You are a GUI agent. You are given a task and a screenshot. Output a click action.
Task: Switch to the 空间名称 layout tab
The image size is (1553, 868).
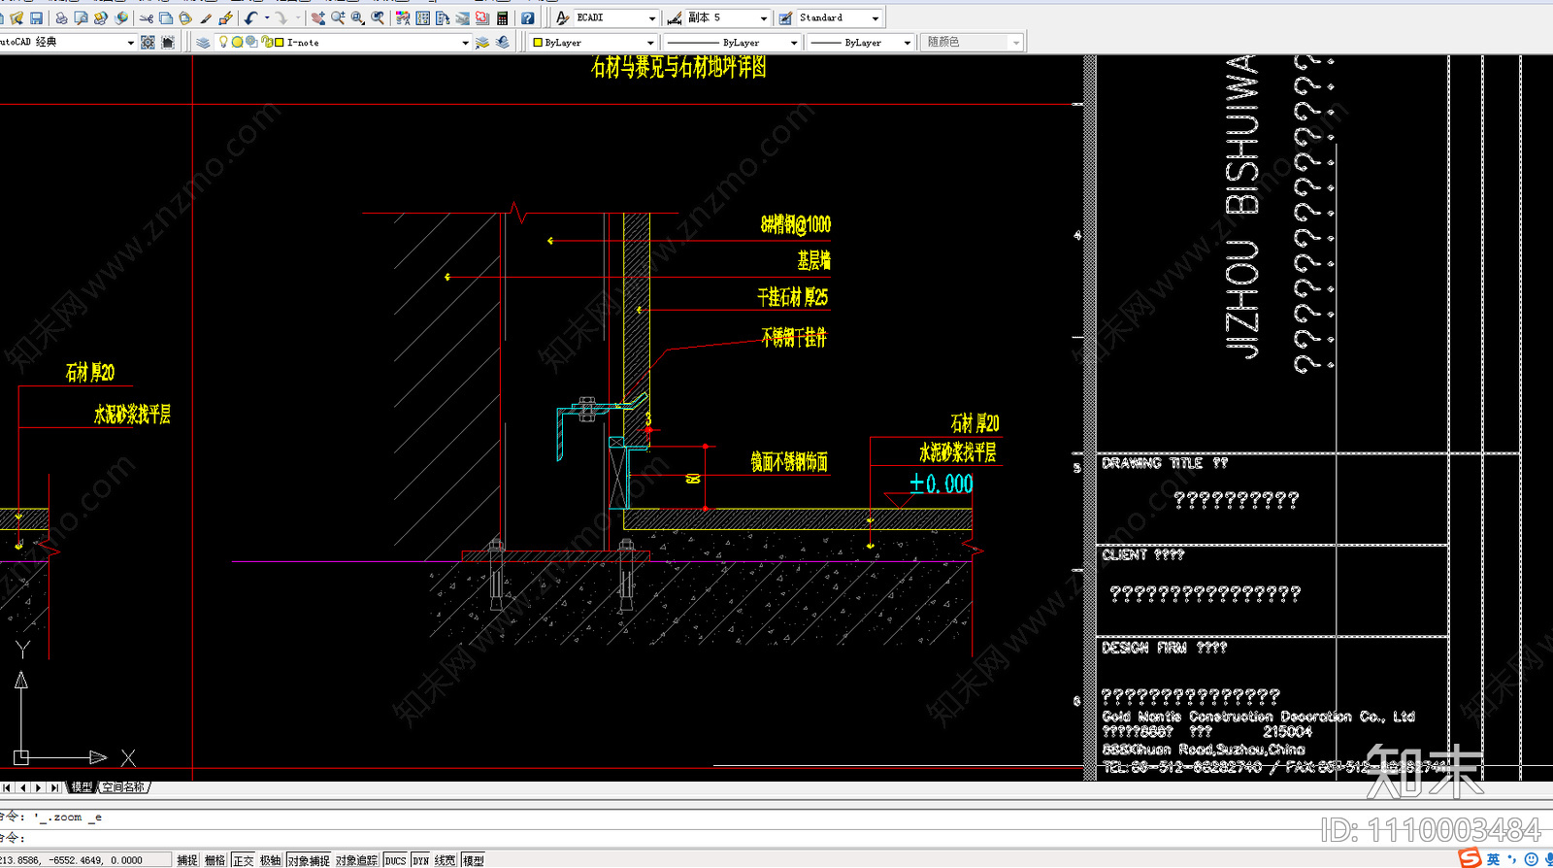[124, 787]
